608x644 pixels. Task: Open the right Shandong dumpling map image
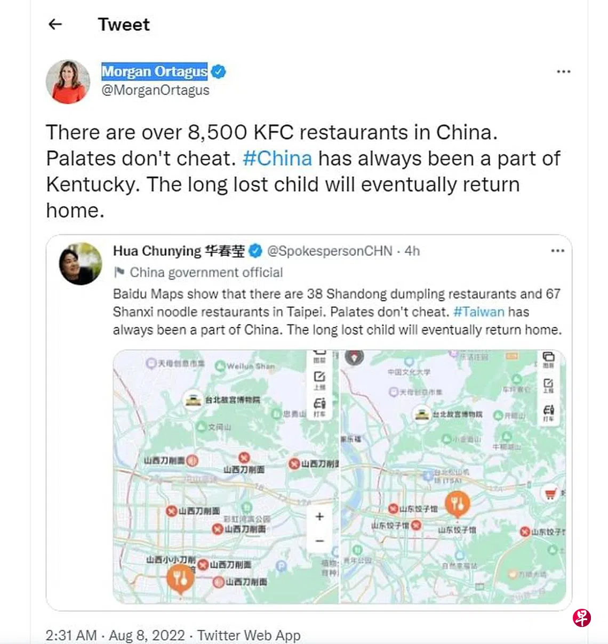[453, 477]
